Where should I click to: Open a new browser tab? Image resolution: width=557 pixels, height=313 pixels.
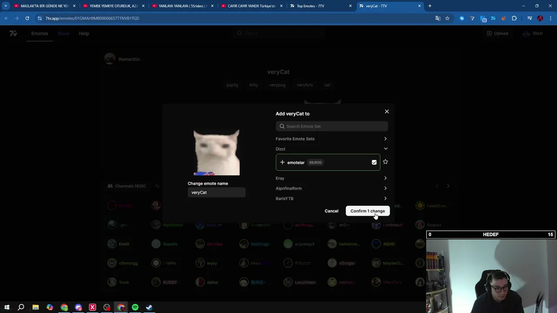click(x=429, y=6)
